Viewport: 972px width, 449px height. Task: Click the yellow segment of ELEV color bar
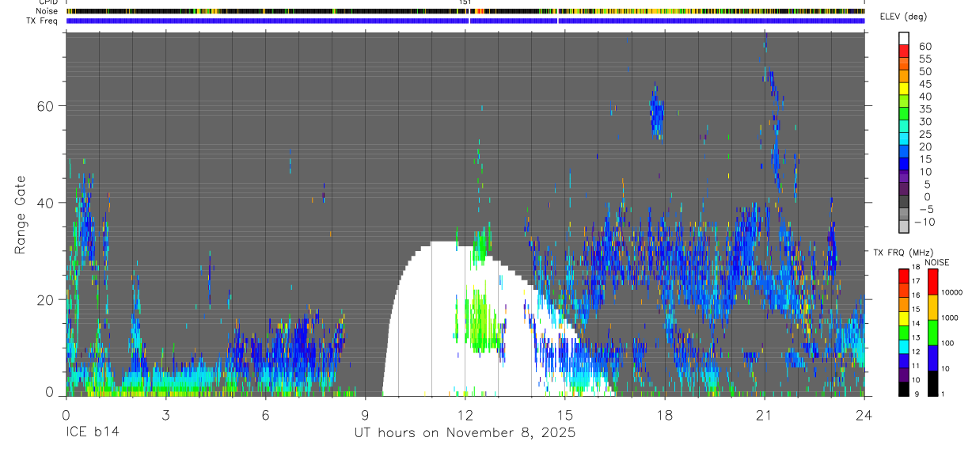pyautogui.click(x=904, y=89)
